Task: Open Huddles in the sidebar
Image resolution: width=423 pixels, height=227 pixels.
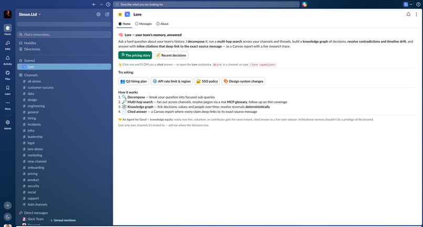Action: (x=64, y=43)
